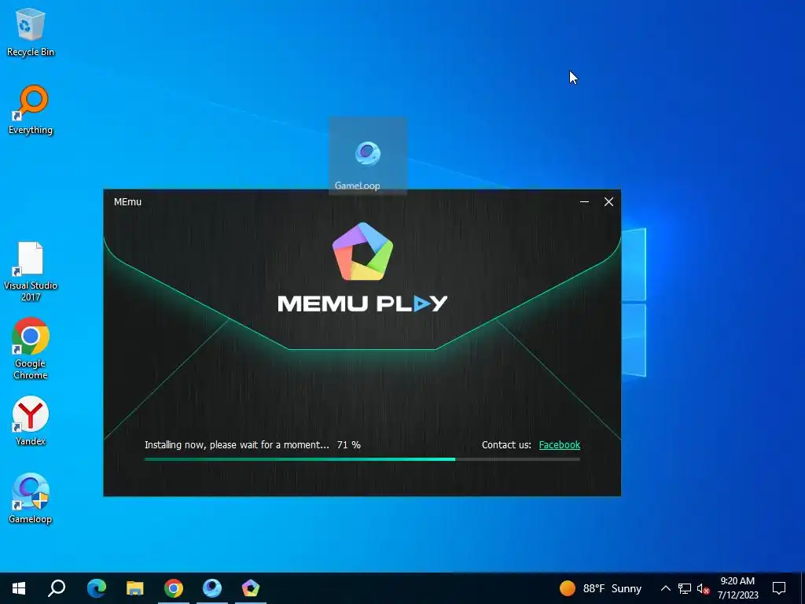Show hidden system tray icons
Viewport: 805px width, 604px height.
(665, 588)
